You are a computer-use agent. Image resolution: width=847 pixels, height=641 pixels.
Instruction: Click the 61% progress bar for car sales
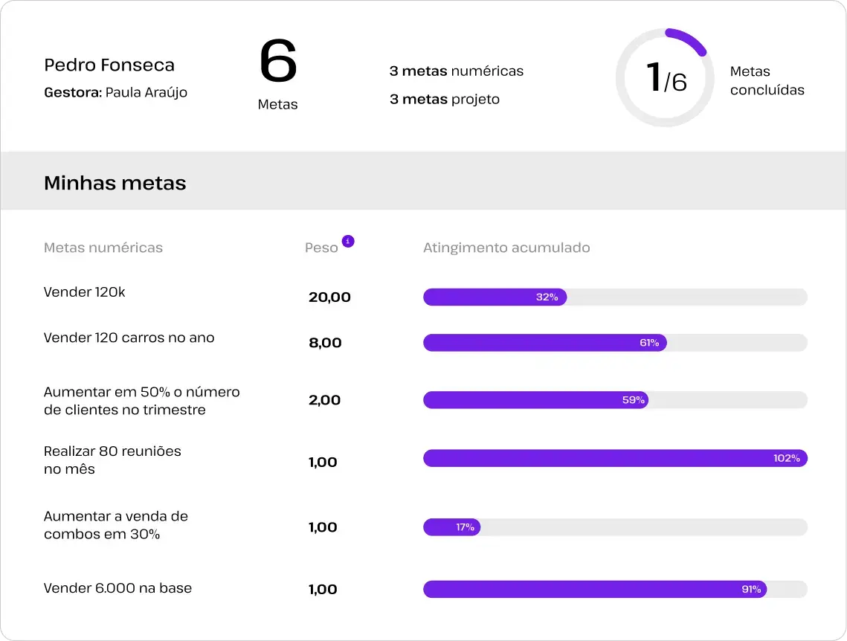click(x=615, y=343)
